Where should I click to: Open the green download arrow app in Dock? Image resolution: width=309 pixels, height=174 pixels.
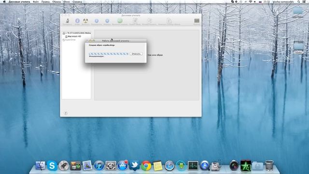click(181, 165)
